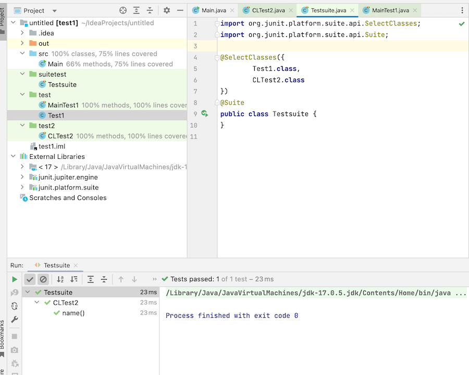This screenshot has height=375, width=469.
Task: Click the camera Dump Threads icon
Action: point(15,350)
